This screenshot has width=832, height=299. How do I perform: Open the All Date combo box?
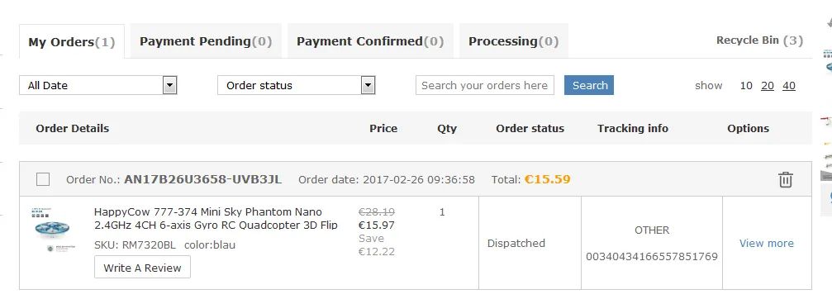[98, 85]
